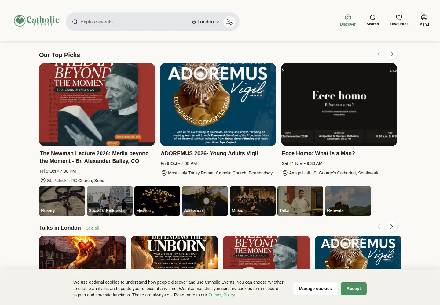Click the pin icon for St. Patrick's RC Church

(43, 181)
